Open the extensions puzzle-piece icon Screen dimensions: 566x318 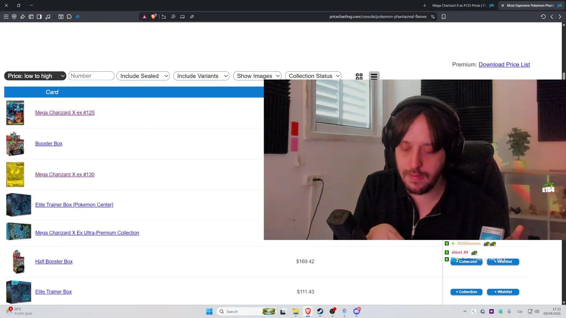tap(69, 17)
